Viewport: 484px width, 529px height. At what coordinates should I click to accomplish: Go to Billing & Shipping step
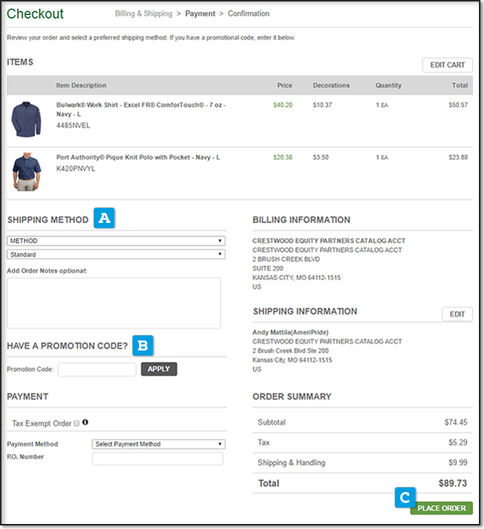[x=143, y=14]
